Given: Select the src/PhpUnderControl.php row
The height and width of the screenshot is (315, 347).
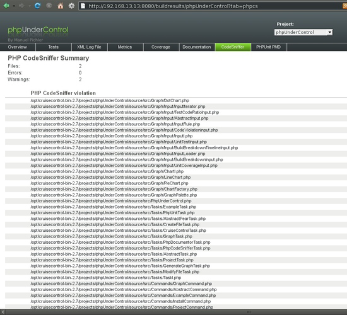Looking at the screenshot, I should pos(176,201).
